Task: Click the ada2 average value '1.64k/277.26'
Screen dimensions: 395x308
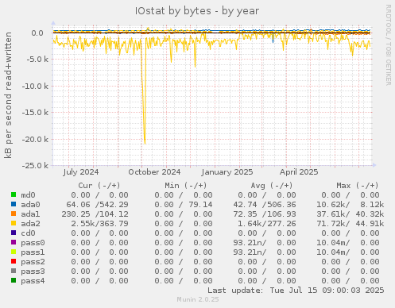Action: tap(267, 224)
